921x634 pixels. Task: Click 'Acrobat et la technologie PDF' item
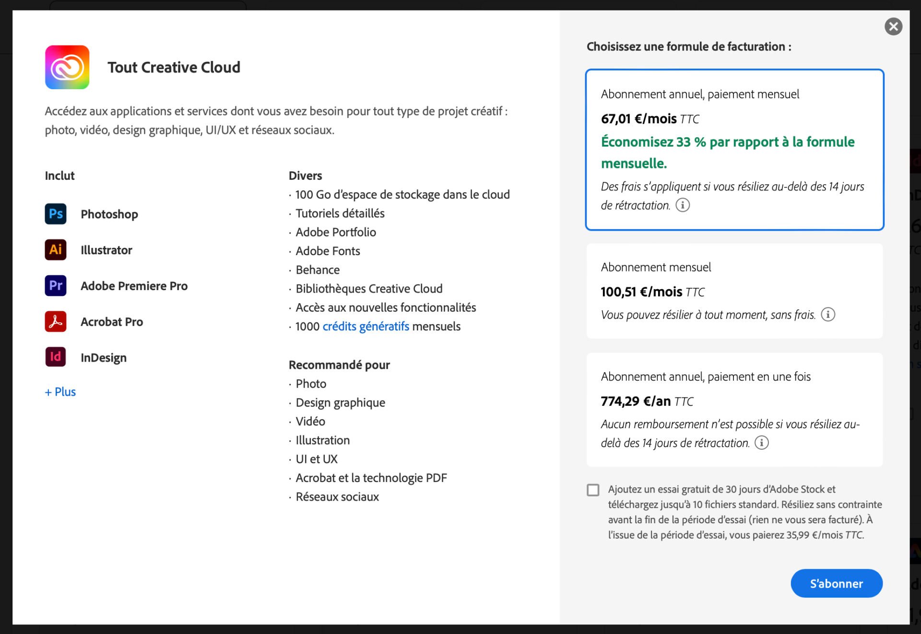coord(371,478)
